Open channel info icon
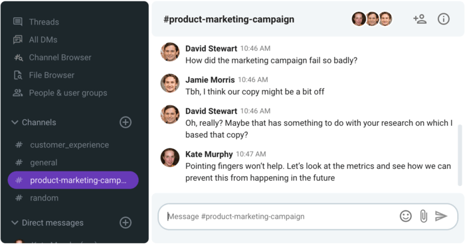 point(443,19)
